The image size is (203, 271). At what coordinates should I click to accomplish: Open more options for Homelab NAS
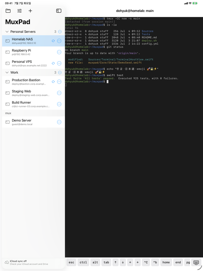click(x=59, y=41)
